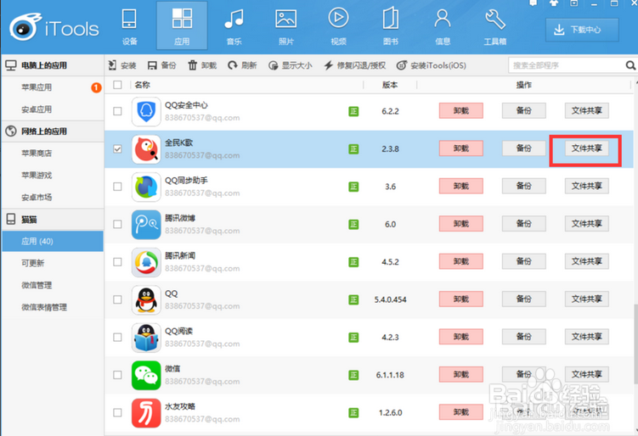Collapse the 网络上的应用 sidebar group
The width and height of the screenshot is (638, 436).
[53, 131]
